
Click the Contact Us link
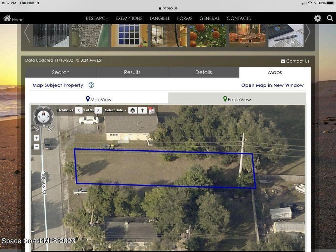pyautogui.click(x=295, y=61)
